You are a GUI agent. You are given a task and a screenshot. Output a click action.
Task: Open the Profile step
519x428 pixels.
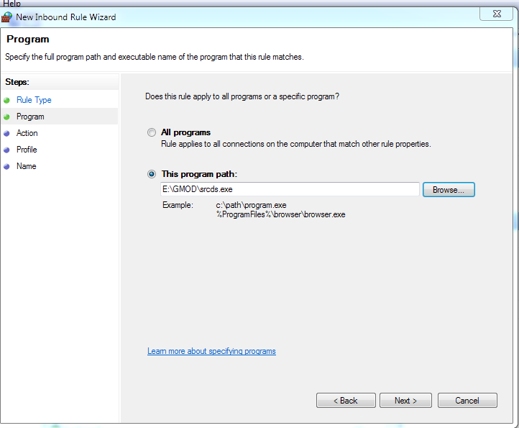click(27, 150)
